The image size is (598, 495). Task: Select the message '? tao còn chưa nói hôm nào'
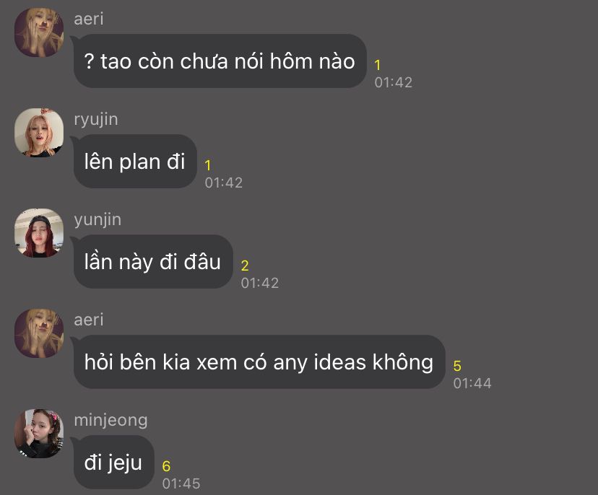tap(220, 61)
